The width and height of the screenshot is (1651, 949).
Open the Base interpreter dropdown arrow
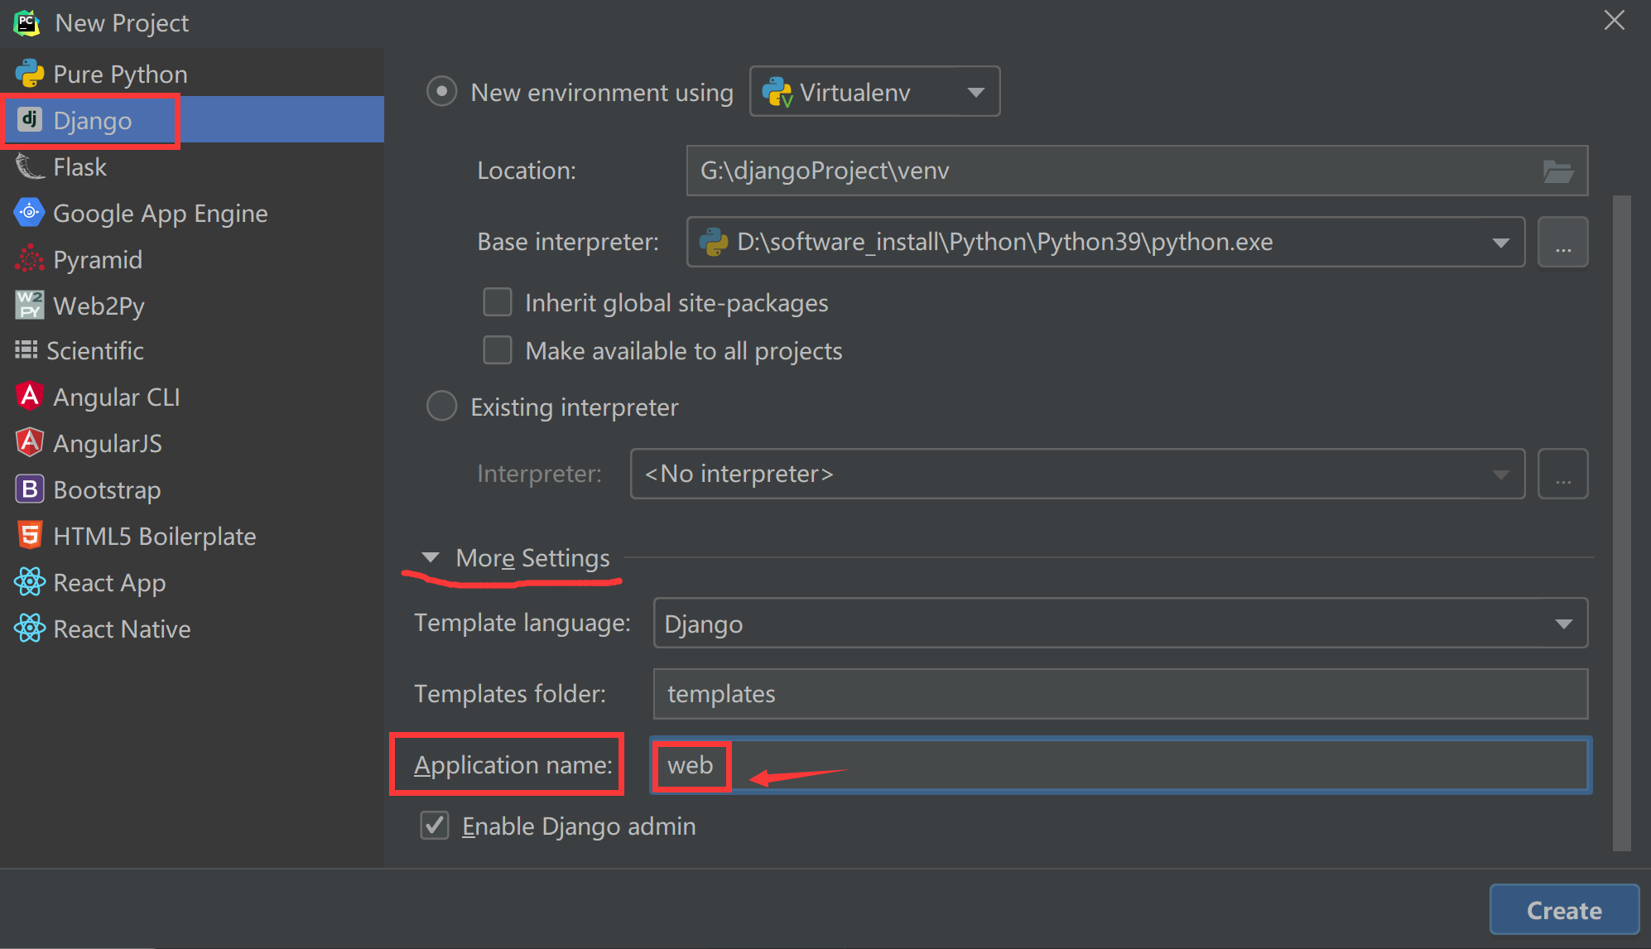pyautogui.click(x=1500, y=243)
